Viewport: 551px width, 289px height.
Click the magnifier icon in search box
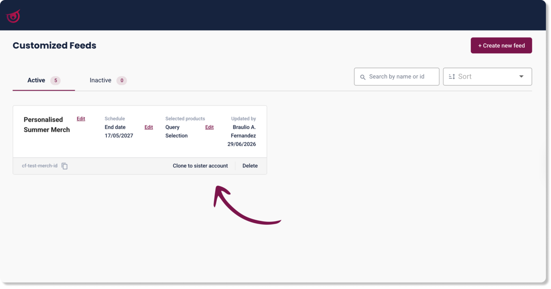[363, 77]
